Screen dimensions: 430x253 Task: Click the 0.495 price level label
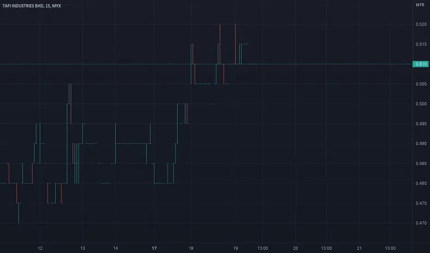click(421, 124)
